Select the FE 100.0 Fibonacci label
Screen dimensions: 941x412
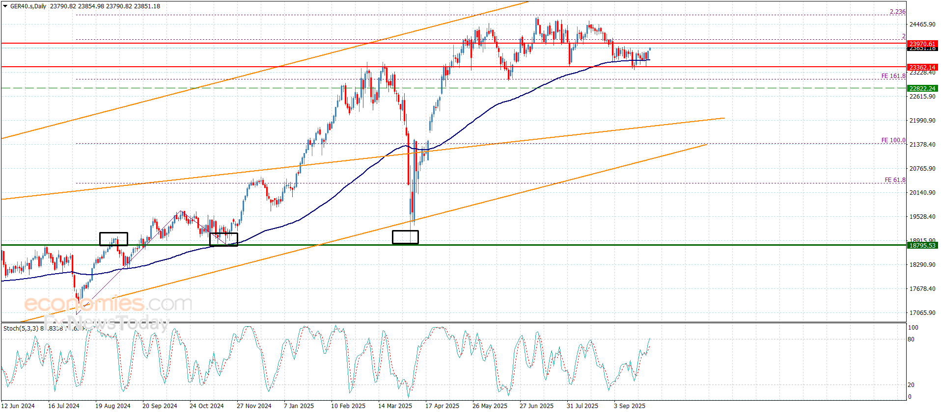click(x=893, y=140)
